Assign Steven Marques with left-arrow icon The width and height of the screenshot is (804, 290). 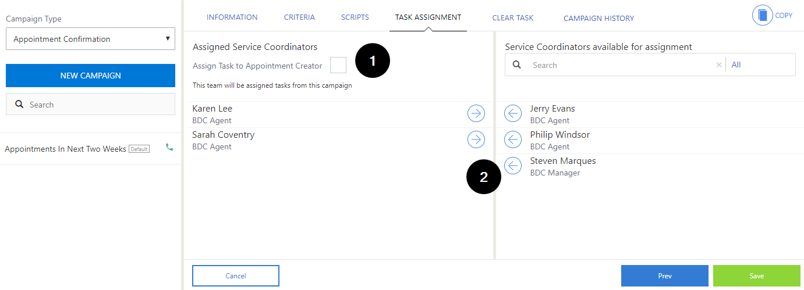[513, 166]
